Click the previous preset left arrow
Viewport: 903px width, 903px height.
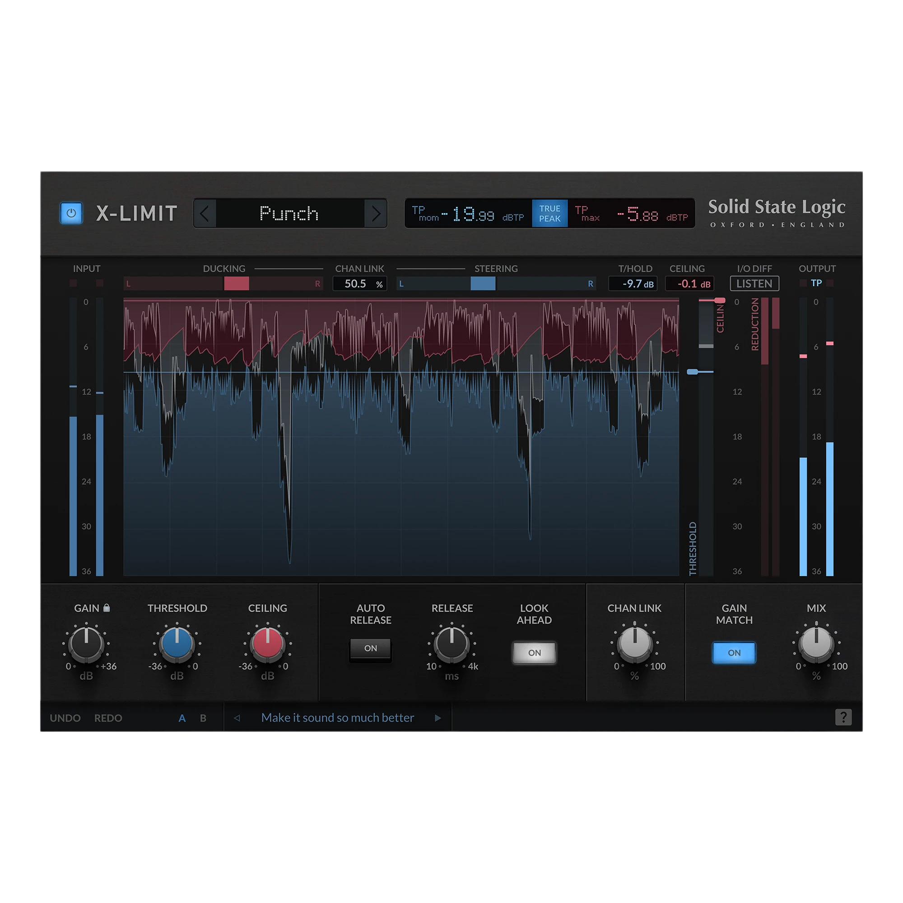(205, 214)
